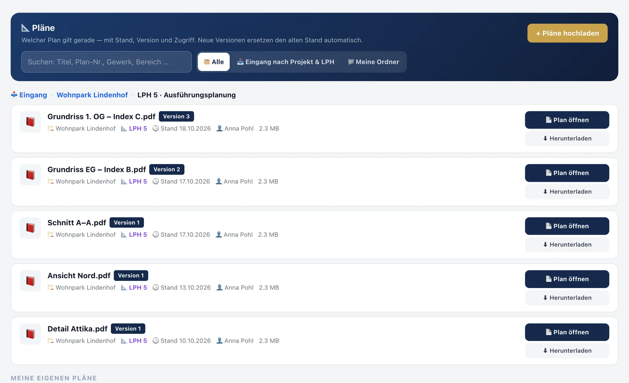Download Grundriss EG – Index B
This screenshot has width=629, height=383.
567,191
